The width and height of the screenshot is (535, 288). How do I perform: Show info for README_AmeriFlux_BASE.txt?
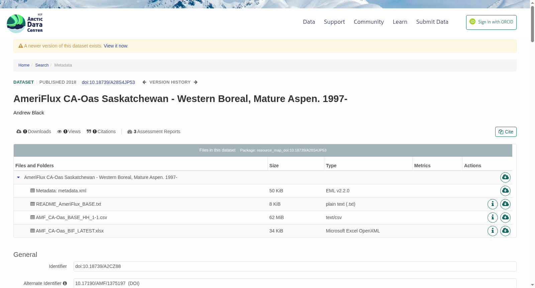493,204
